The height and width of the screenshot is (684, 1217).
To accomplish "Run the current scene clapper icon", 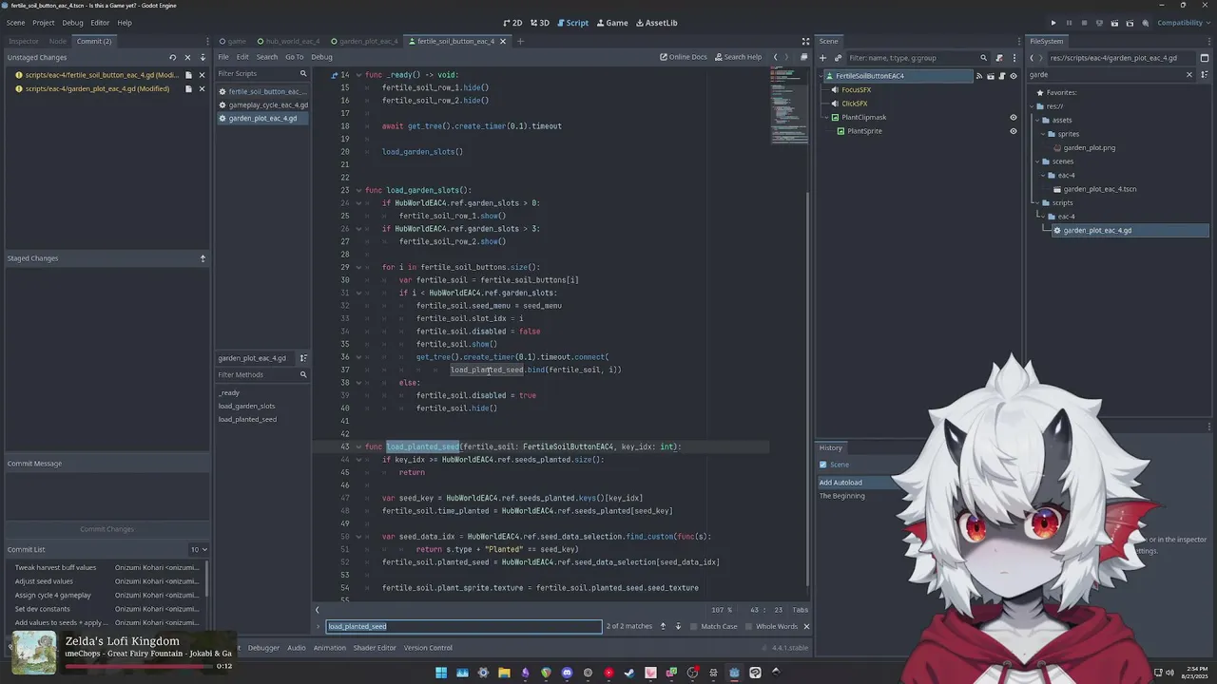I will point(1115,23).
